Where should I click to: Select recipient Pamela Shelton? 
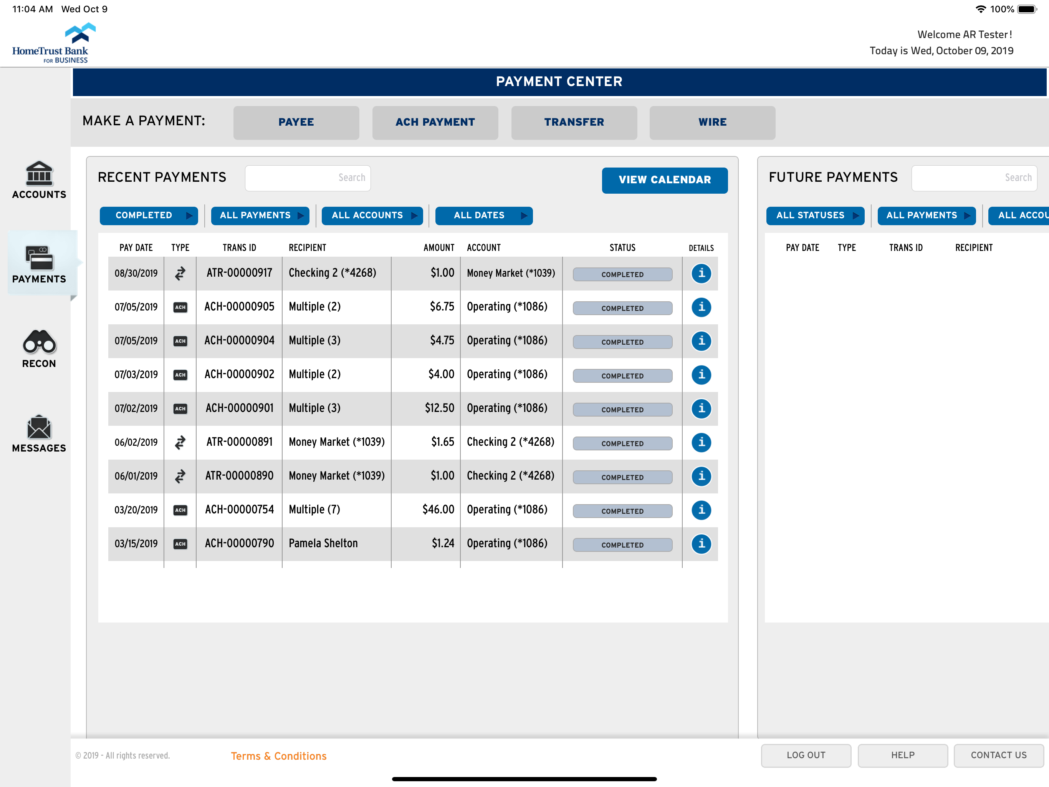coord(323,543)
